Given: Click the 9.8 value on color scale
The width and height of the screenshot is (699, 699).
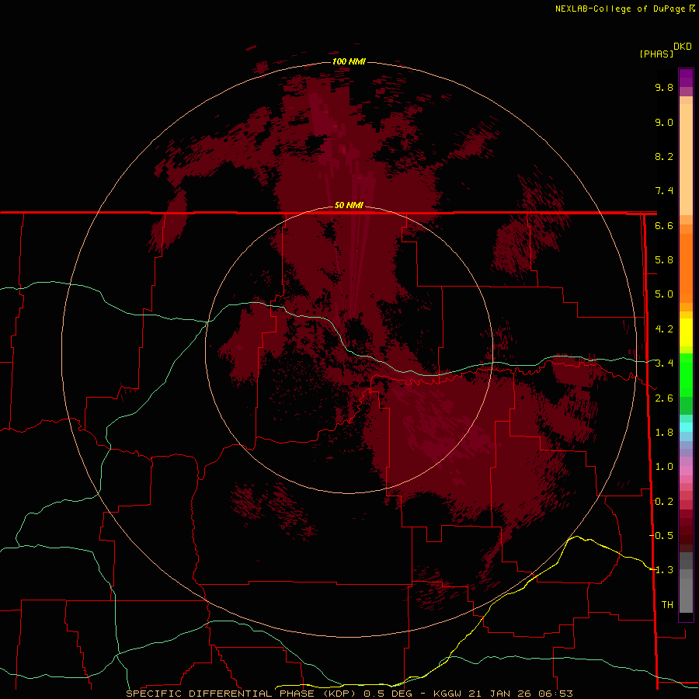Looking at the screenshot, I should click(664, 87).
